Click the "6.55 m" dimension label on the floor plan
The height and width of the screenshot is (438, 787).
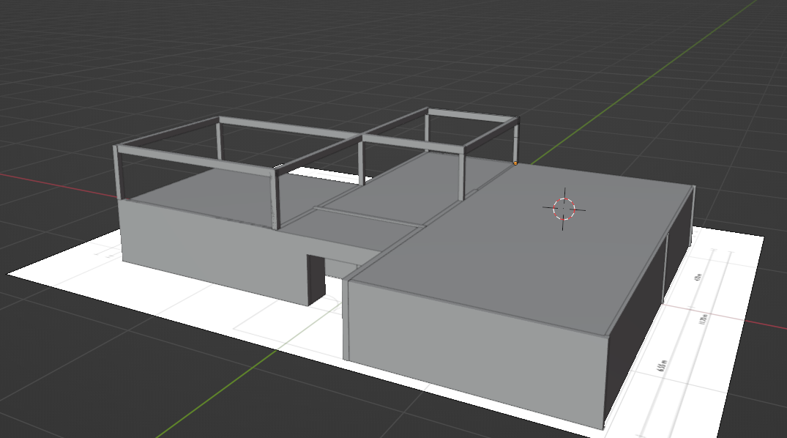pos(662,365)
